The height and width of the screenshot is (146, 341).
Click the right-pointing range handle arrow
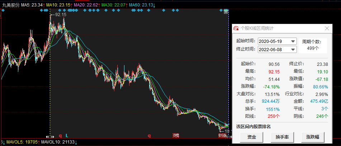click(x=52, y=137)
